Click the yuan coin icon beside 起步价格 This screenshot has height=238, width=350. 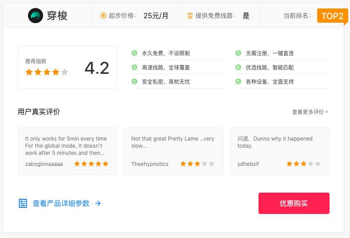click(x=103, y=16)
